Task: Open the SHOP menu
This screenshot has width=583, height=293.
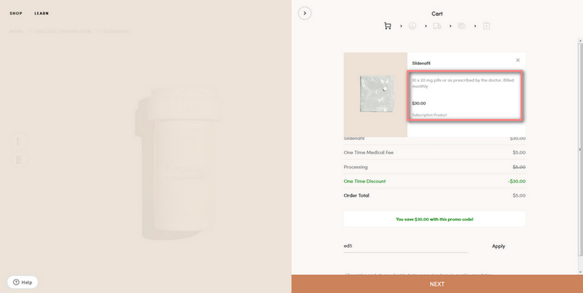Action: (16, 13)
